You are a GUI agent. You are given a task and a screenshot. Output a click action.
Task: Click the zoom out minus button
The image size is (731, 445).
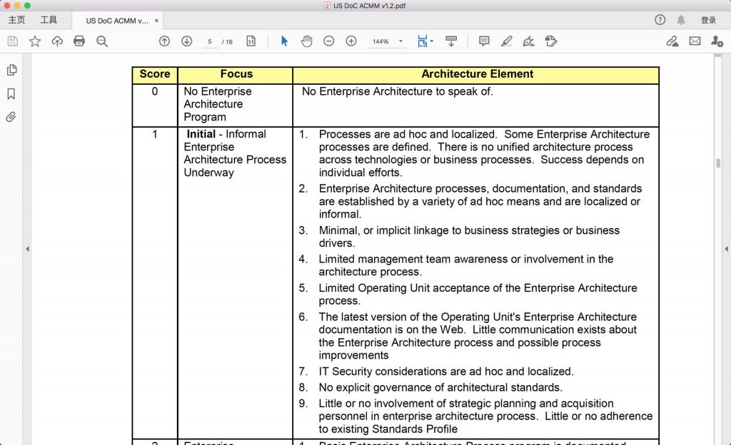pos(328,41)
